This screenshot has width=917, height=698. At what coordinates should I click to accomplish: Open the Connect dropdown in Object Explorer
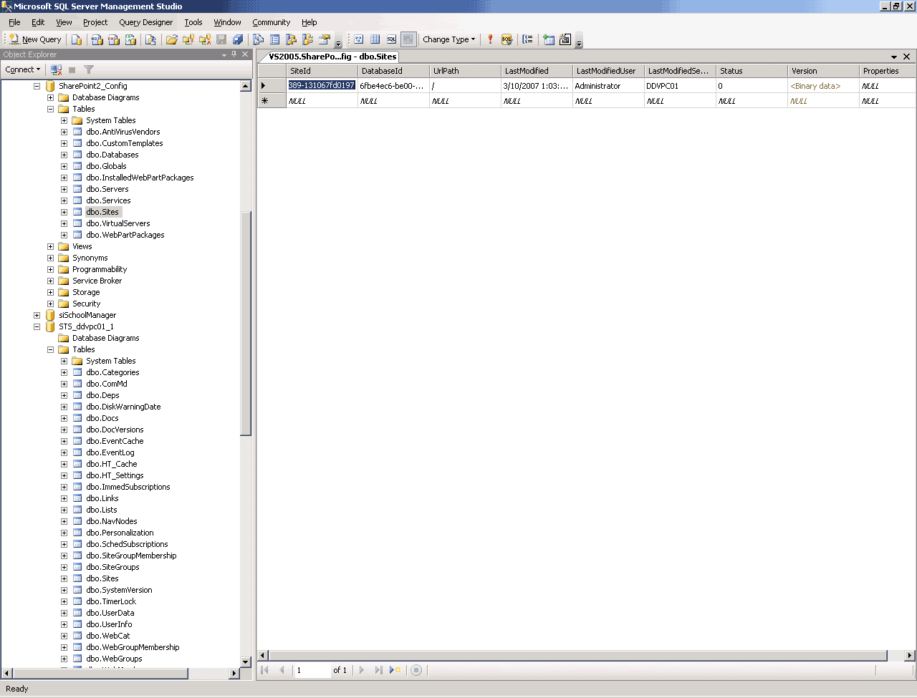22,69
